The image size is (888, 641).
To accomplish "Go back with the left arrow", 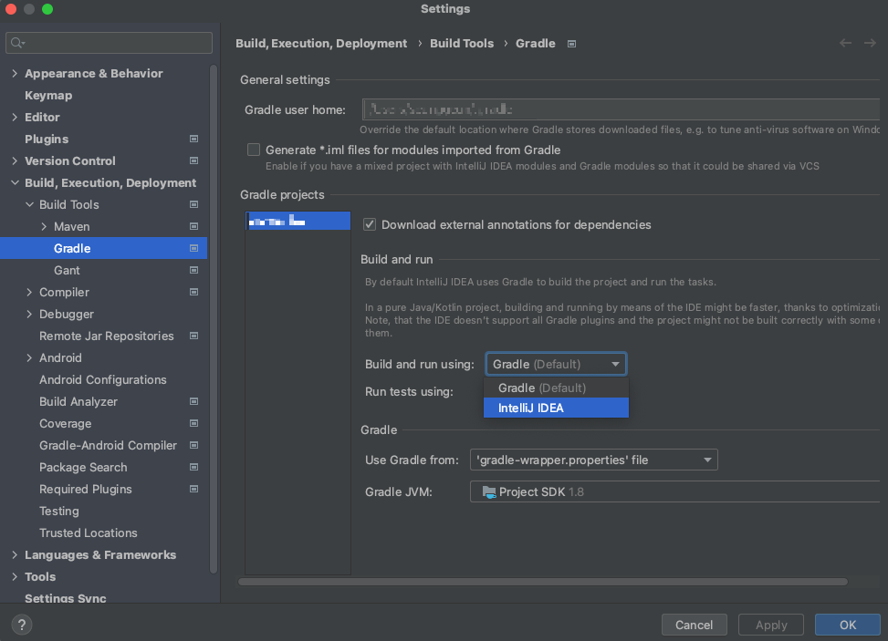I will 845,43.
